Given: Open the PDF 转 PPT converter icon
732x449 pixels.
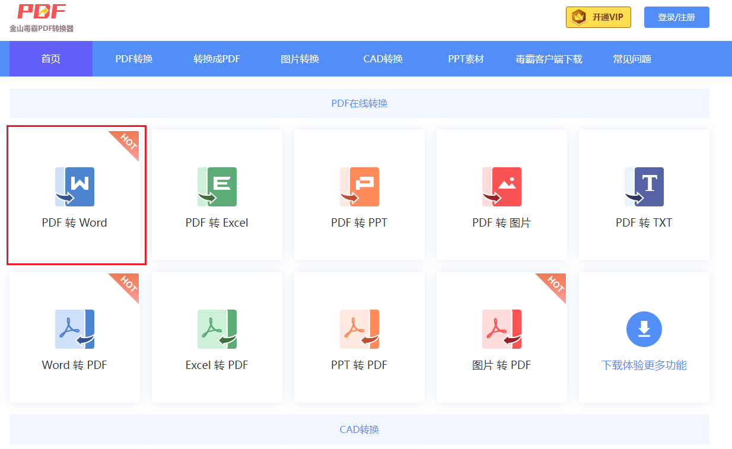Looking at the screenshot, I should (x=359, y=187).
